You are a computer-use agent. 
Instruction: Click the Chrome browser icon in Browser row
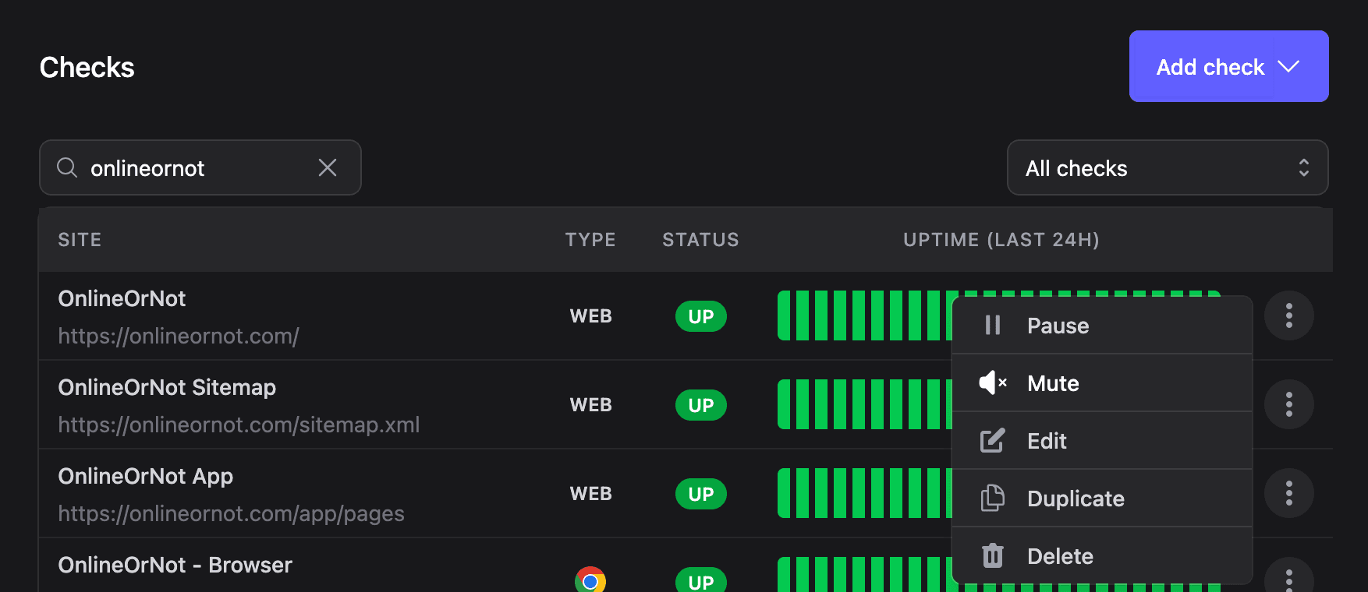point(590,580)
